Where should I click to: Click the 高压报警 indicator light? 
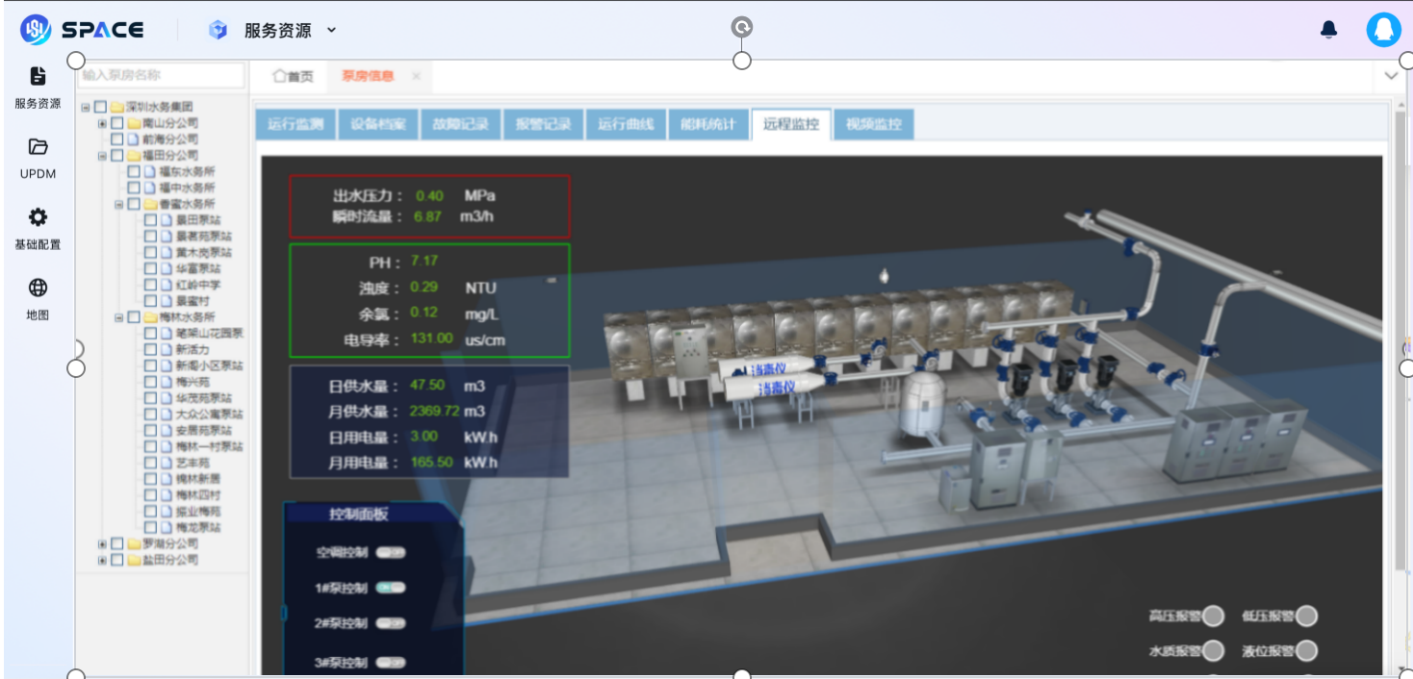click(x=1214, y=616)
